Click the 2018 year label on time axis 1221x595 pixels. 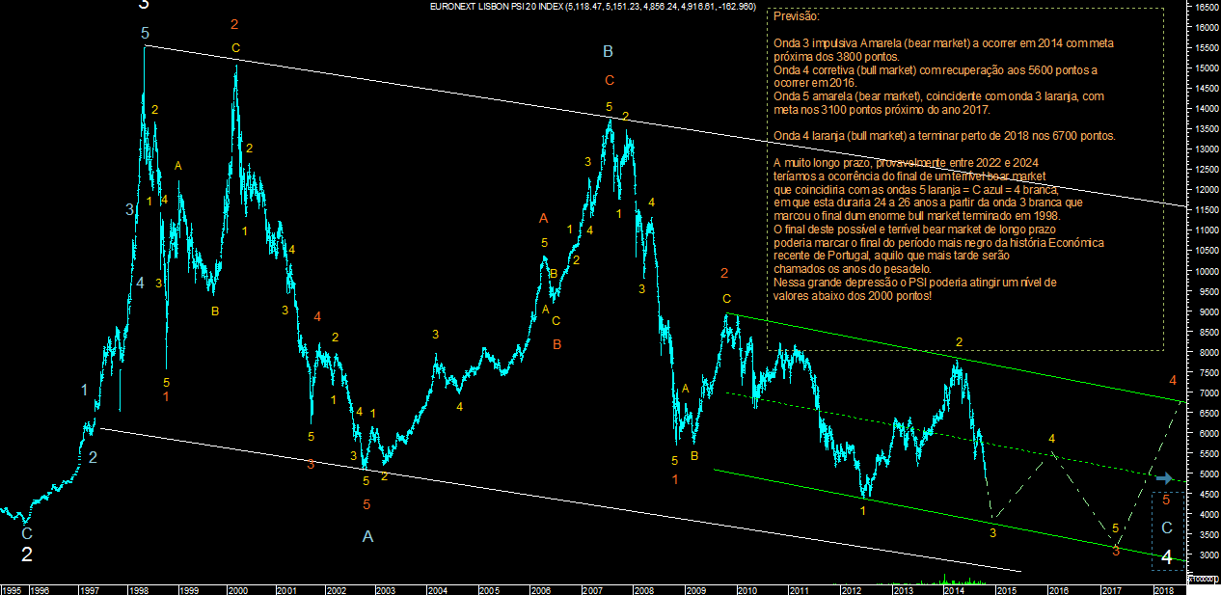pos(1163,588)
